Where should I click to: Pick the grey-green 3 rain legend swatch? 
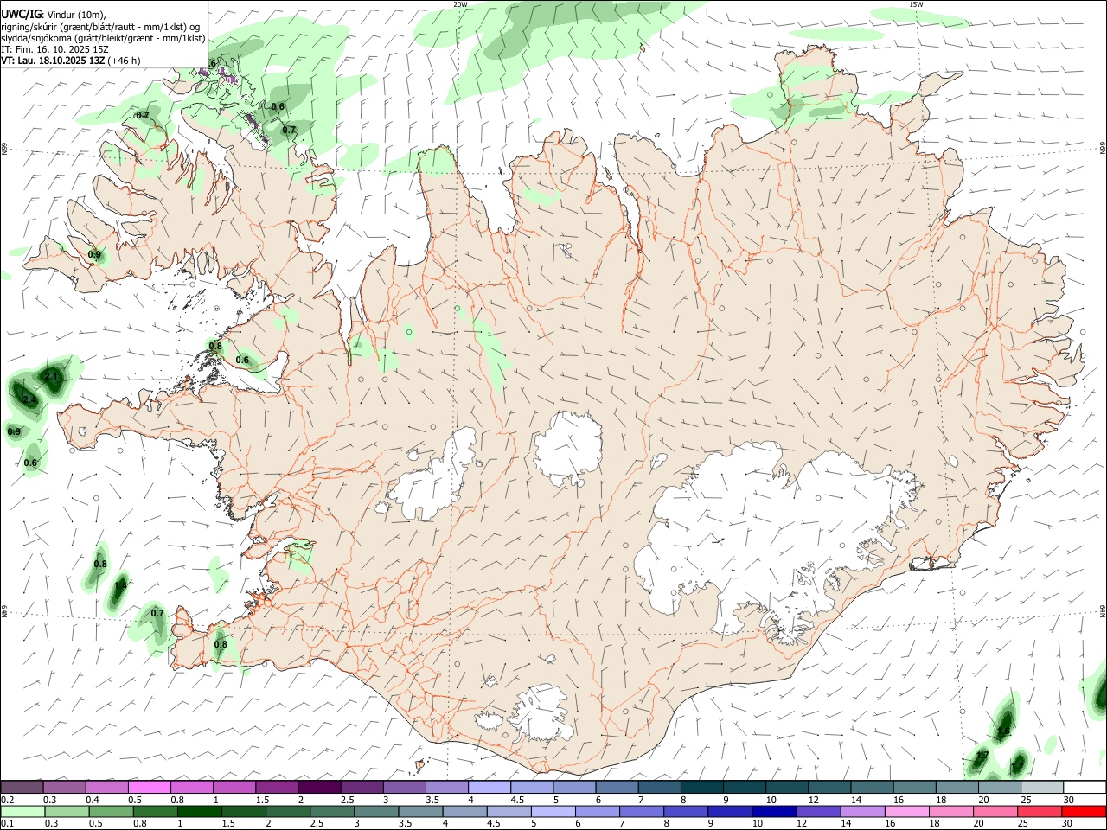(376, 812)
